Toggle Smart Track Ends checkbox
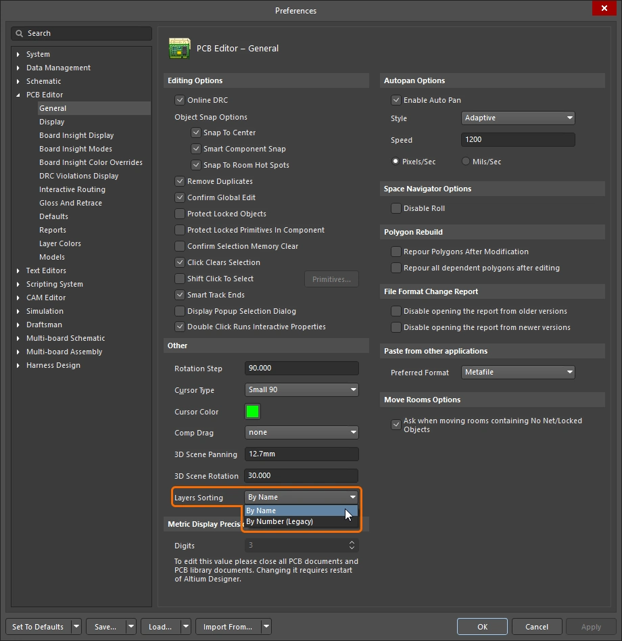Image resolution: width=622 pixels, height=641 pixels. coord(180,295)
